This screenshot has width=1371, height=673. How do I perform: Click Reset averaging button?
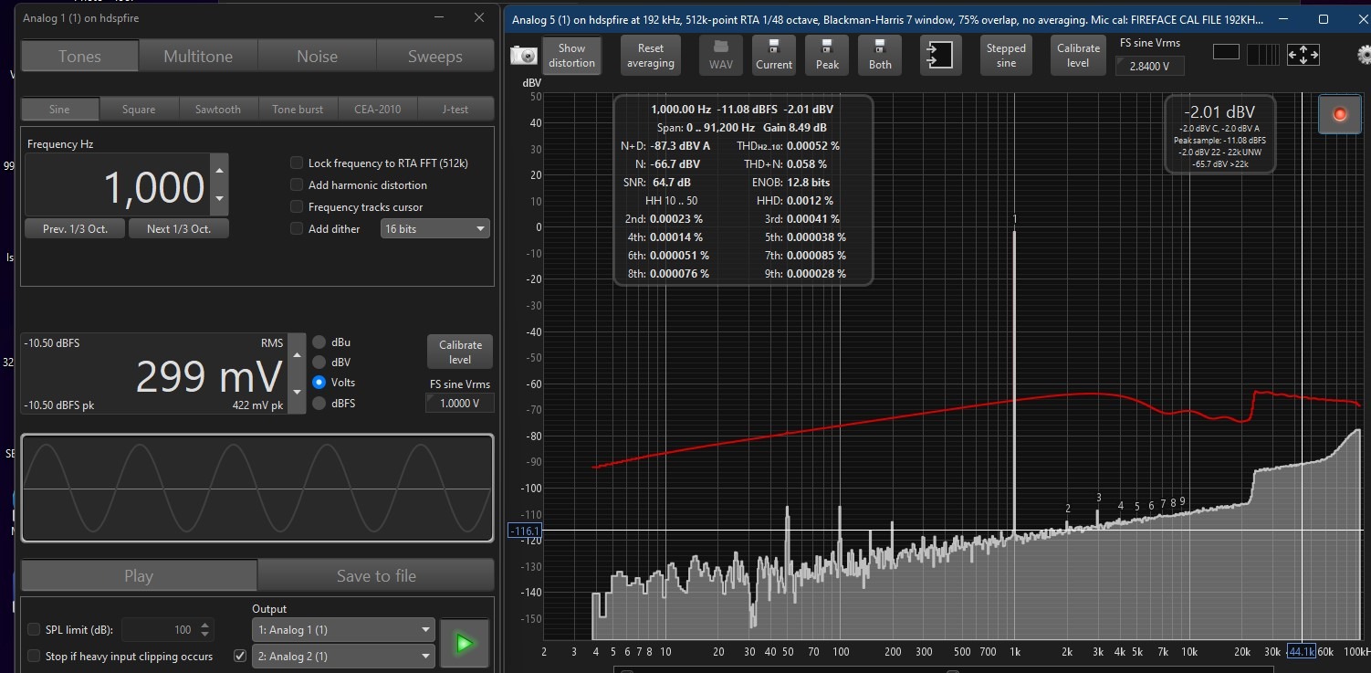(651, 55)
